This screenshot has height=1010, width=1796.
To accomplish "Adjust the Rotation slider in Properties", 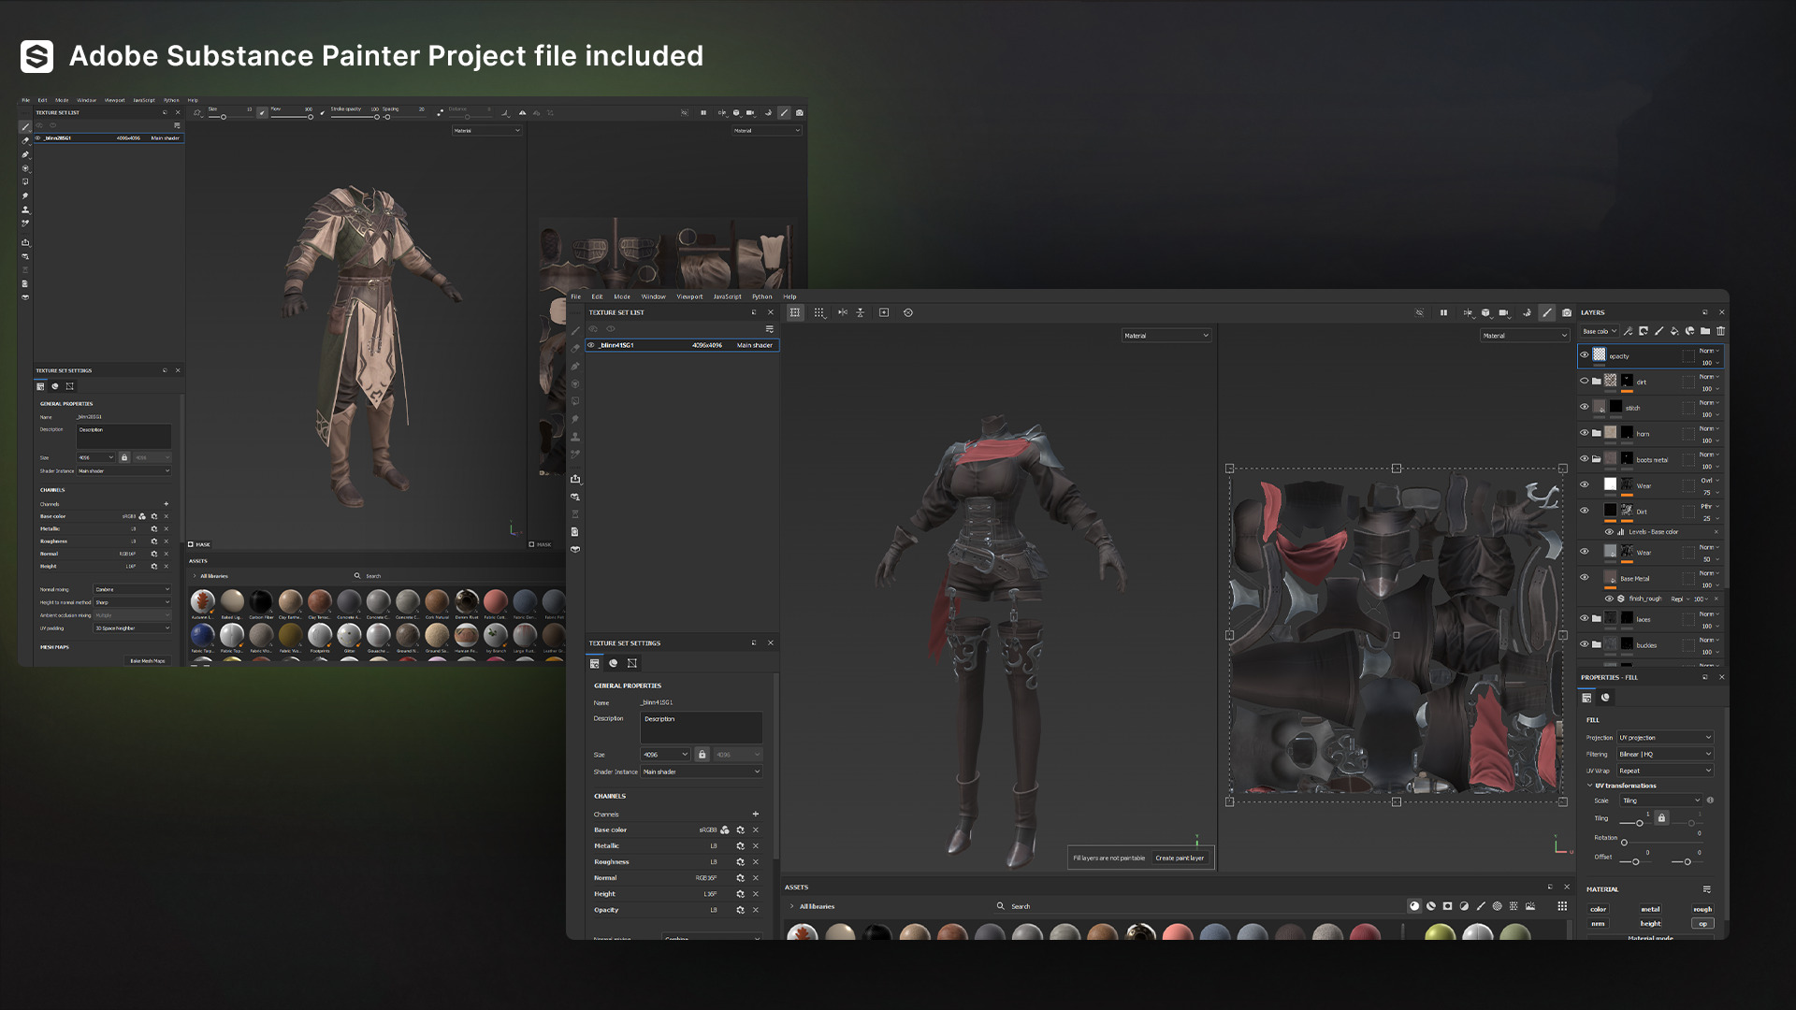I will pyautogui.click(x=1660, y=842).
